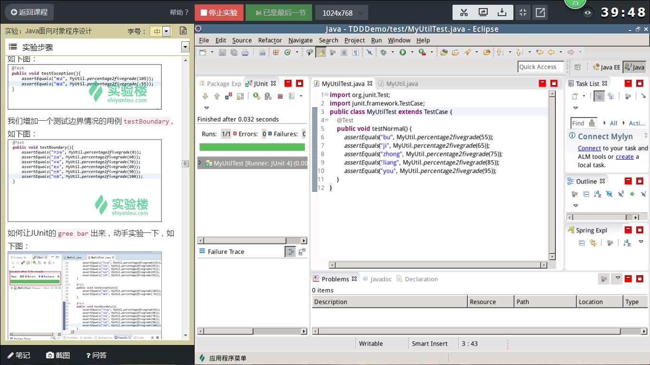Click create link in Mylyn panel

point(624,156)
